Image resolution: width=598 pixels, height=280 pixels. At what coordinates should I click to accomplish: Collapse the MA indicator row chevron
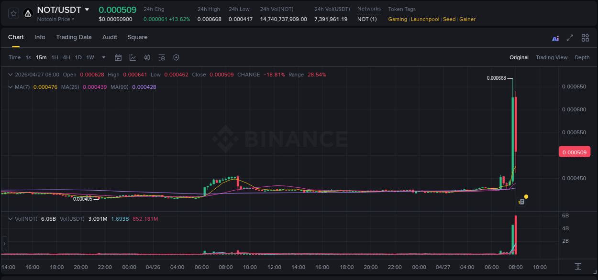point(11,87)
